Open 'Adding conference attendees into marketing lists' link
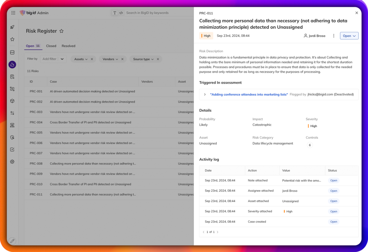 click(x=249, y=95)
